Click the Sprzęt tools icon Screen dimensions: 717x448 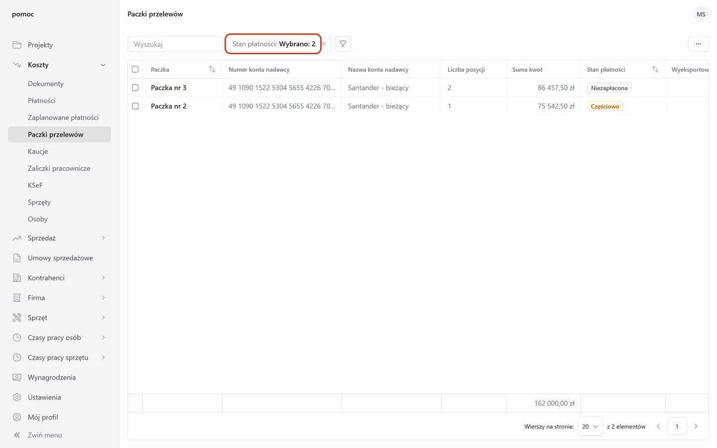[17, 318]
